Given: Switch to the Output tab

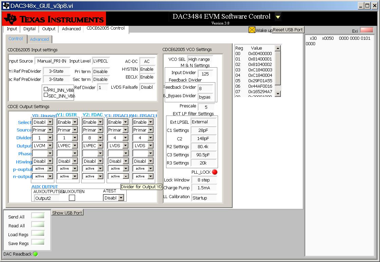Looking at the screenshot, I should coord(49,29).
